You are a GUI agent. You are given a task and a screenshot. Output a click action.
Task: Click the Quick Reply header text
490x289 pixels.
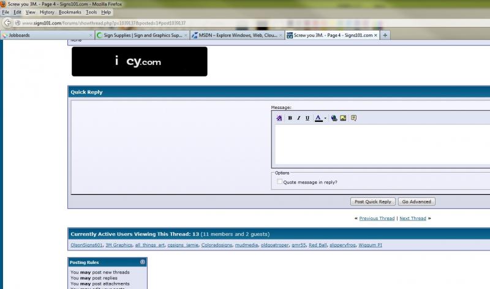[86, 92]
